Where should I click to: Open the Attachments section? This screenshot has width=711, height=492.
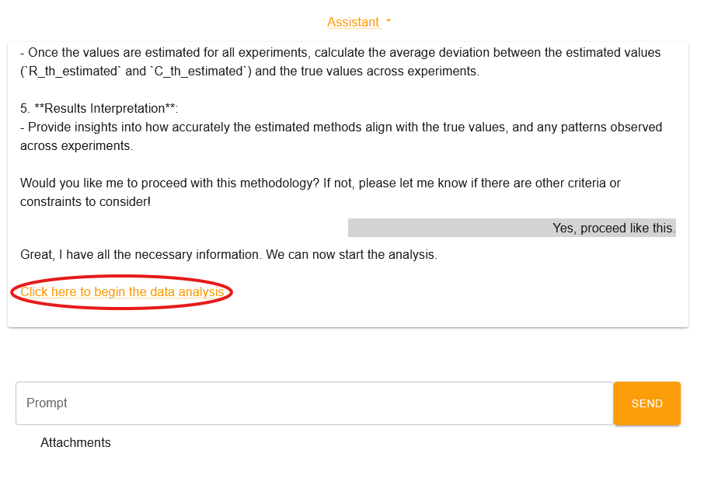coord(75,442)
